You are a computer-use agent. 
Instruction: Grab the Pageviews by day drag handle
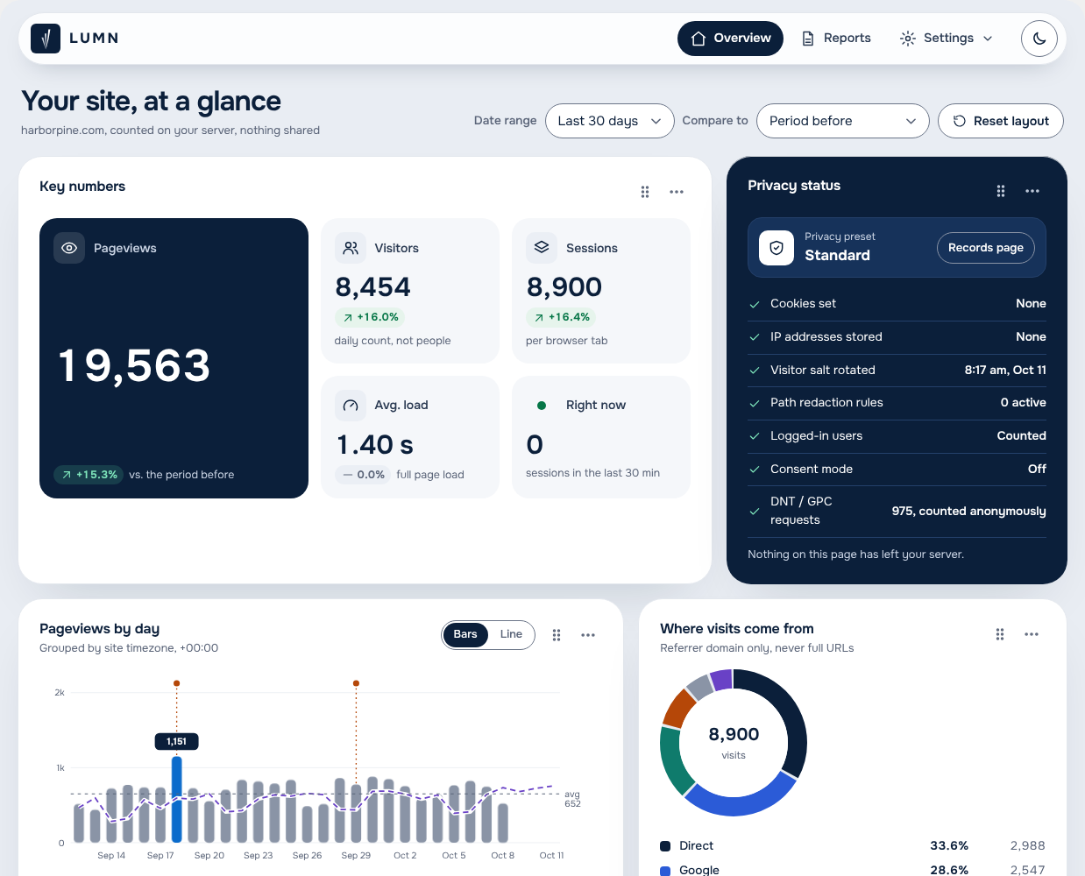click(557, 635)
